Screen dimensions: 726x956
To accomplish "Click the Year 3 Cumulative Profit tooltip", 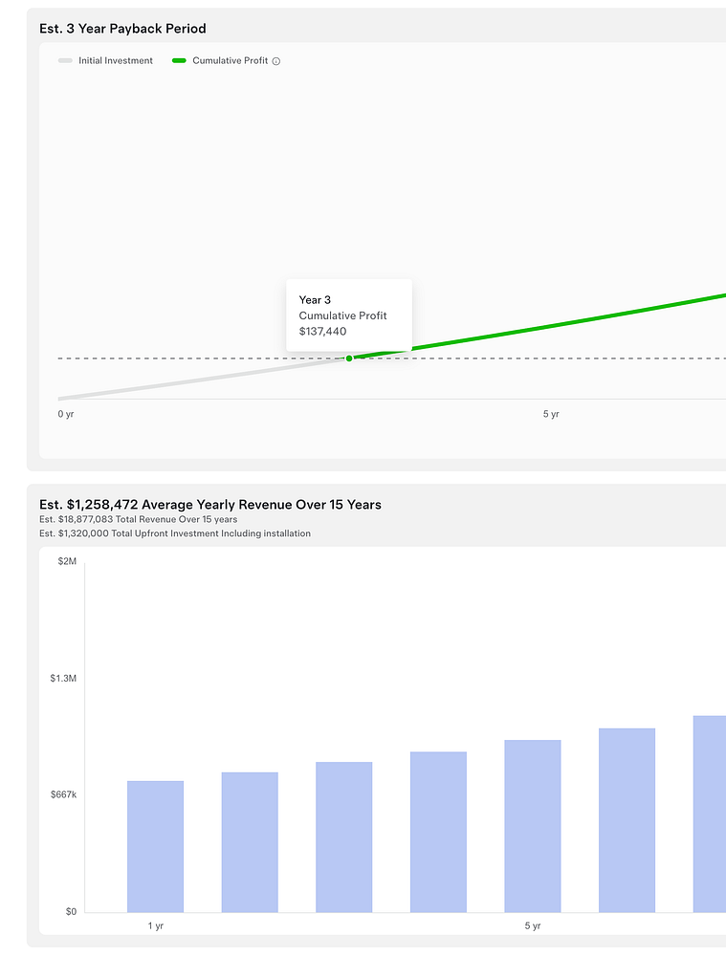I will [x=348, y=315].
